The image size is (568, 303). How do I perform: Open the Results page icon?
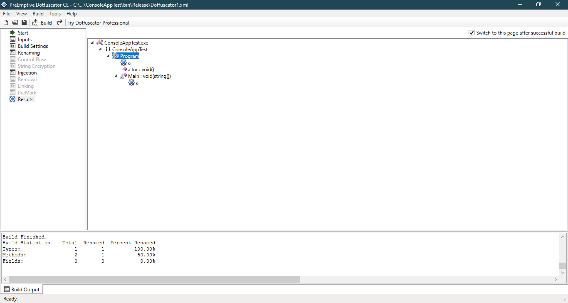pyautogui.click(x=13, y=99)
